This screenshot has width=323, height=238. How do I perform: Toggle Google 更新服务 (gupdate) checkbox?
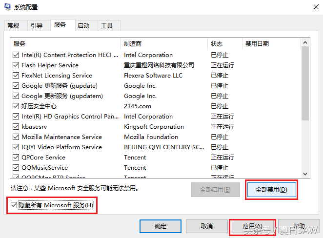16,86
